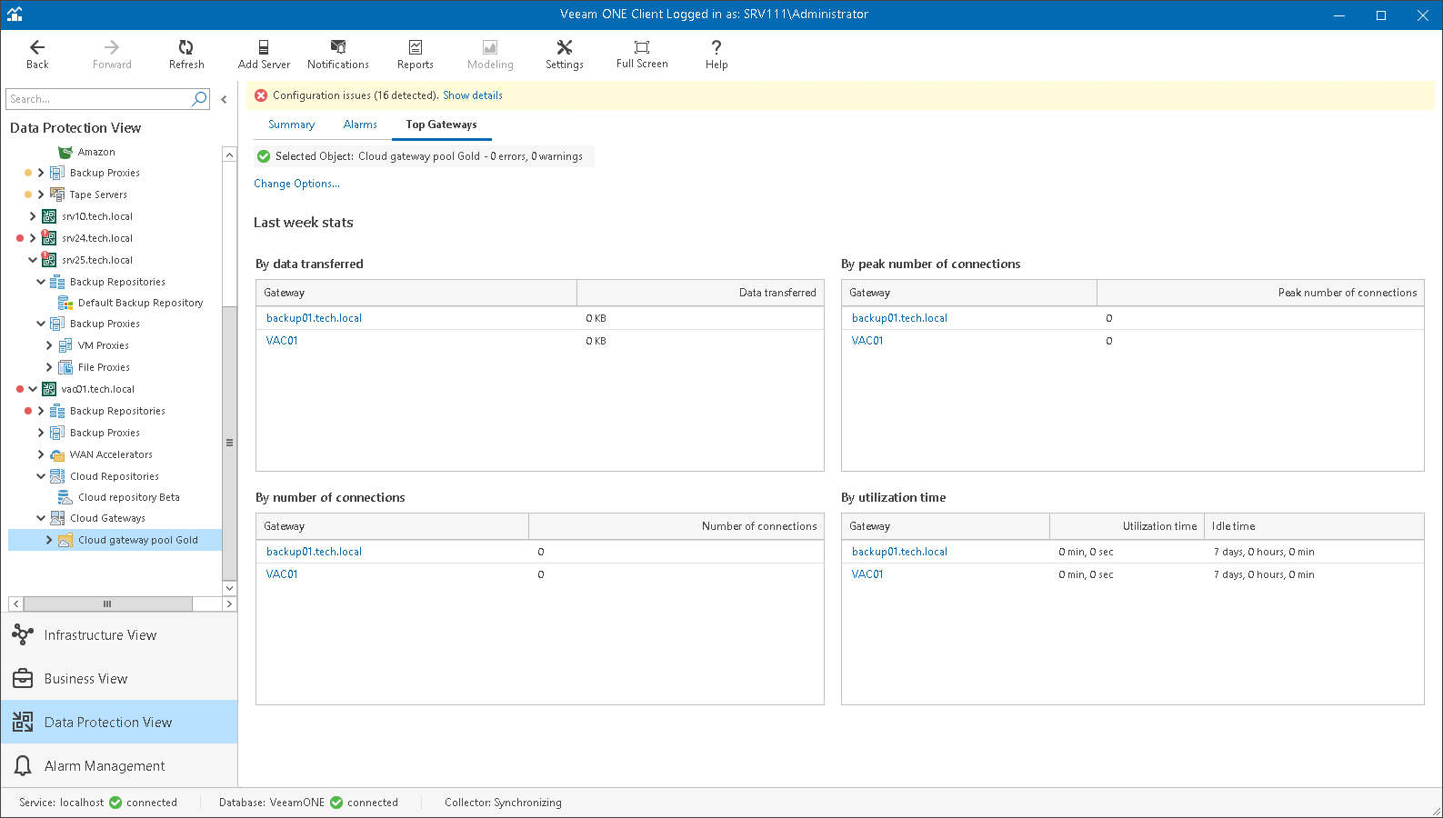Screen dimensions: 1443x818
Task: Open Infrastructure View pane
Action: coord(119,635)
